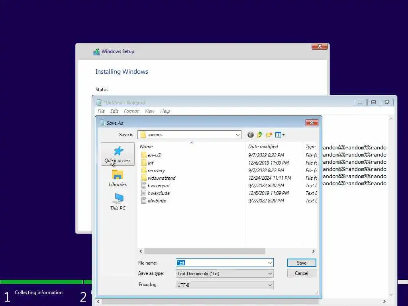Minimize the Notepad window
The image size is (408, 306).
[360, 102]
